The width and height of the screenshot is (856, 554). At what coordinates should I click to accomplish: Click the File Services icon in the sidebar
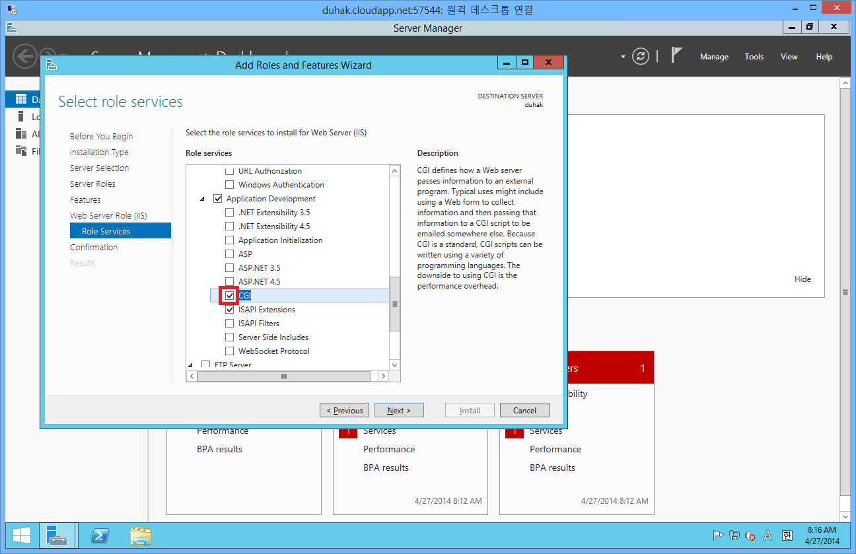(x=20, y=151)
